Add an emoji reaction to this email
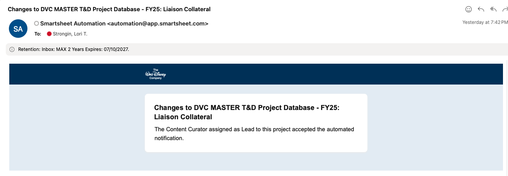The image size is (508, 176). [x=469, y=9]
